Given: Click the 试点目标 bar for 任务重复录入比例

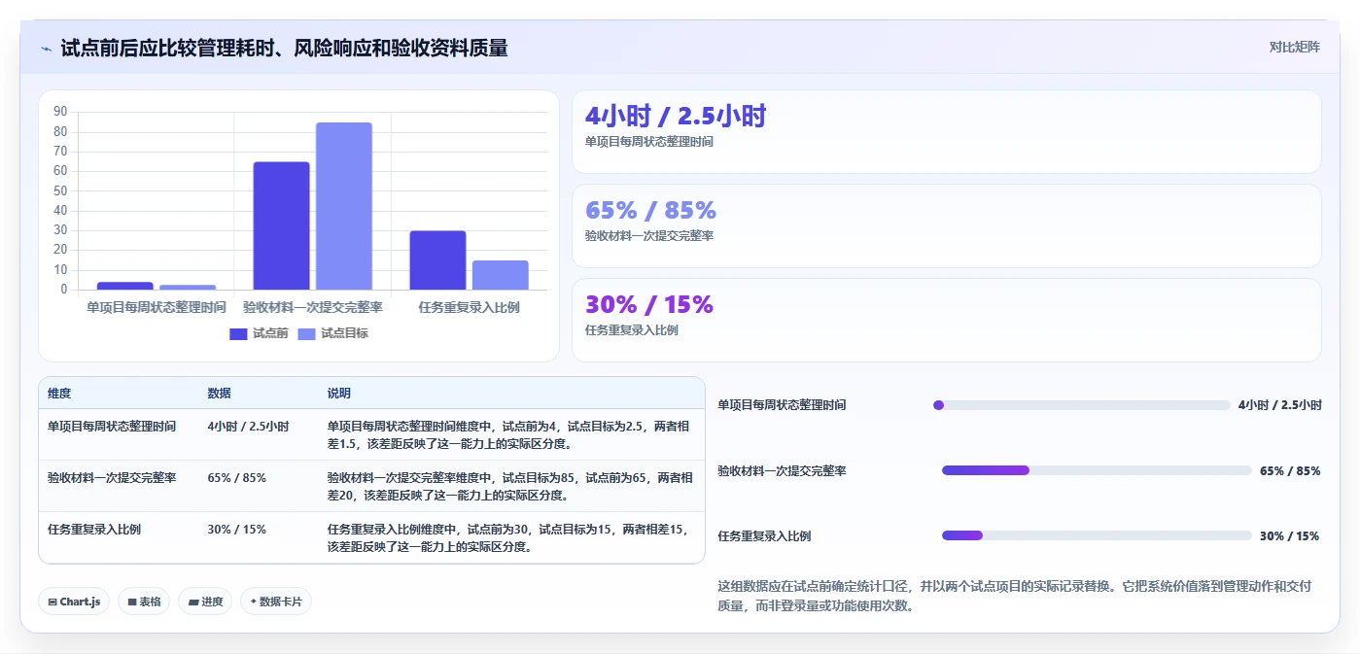Looking at the screenshot, I should 500,275.
